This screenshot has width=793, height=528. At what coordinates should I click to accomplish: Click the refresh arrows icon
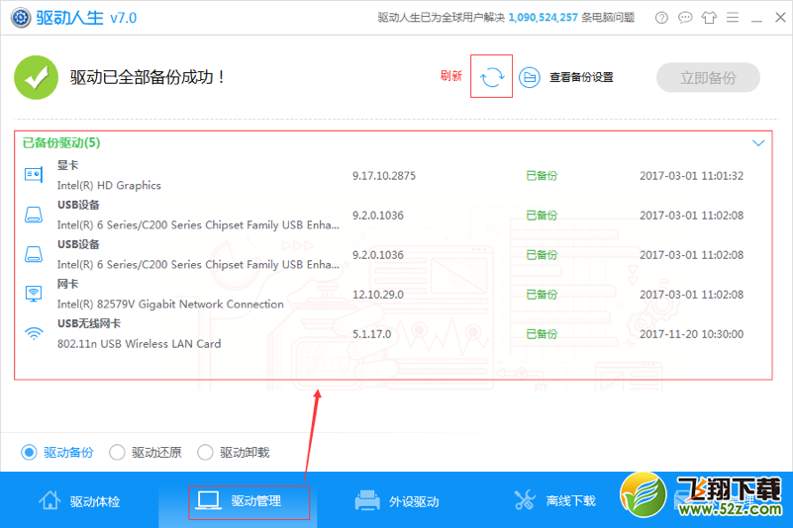tap(492, 77)
